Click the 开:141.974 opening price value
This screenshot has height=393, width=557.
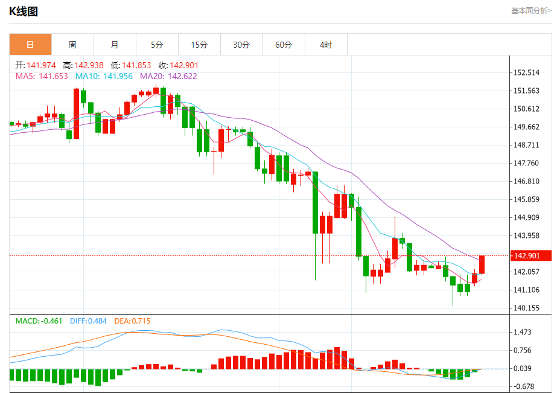coord(36,65)
